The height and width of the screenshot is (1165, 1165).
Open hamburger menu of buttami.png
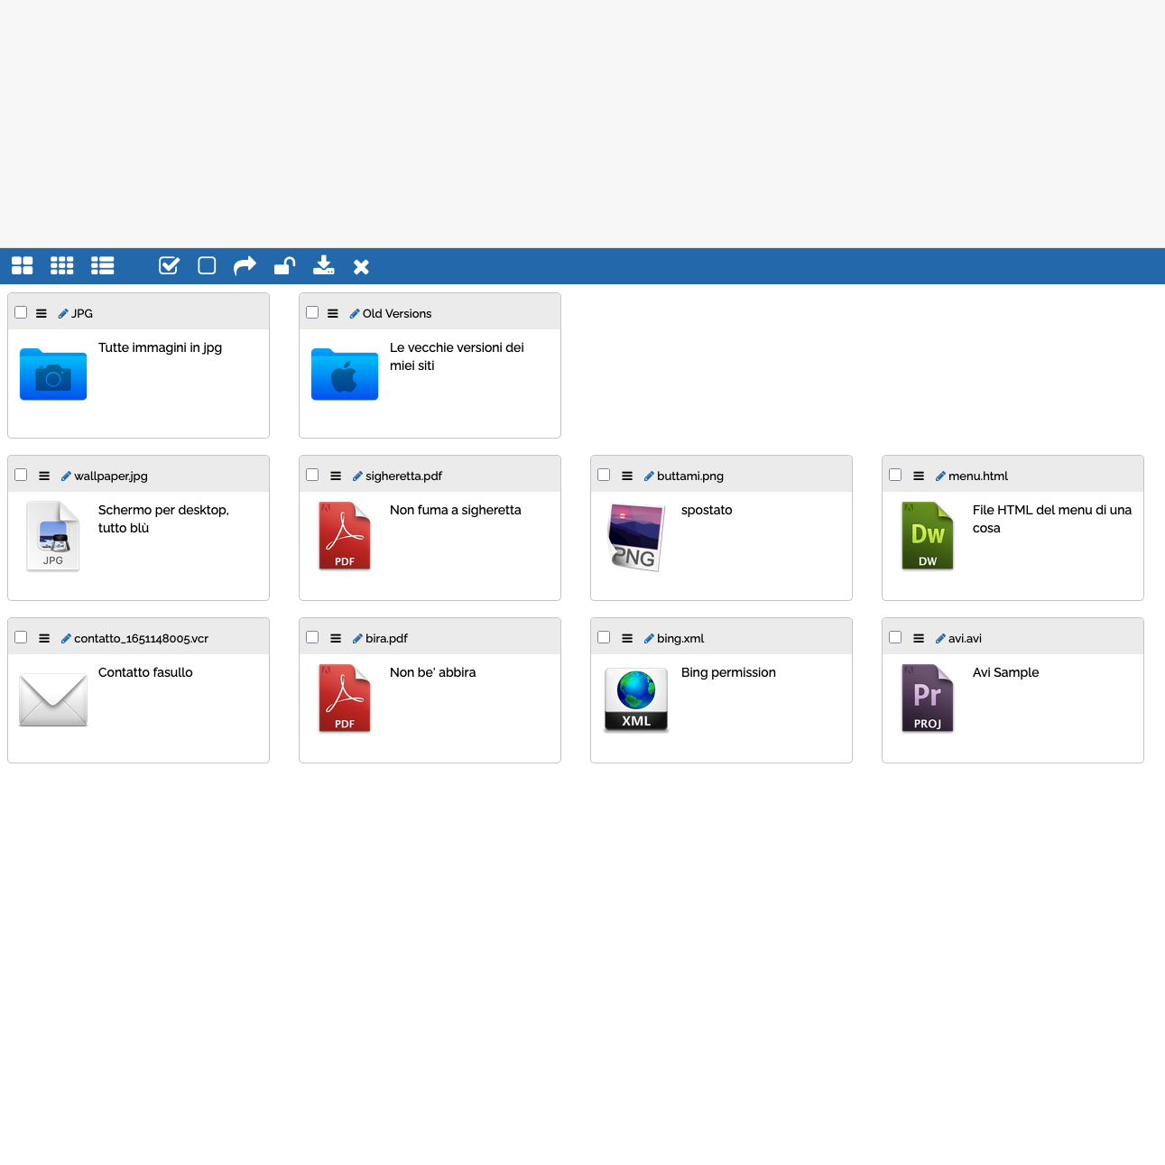click(x=627, y=476)
